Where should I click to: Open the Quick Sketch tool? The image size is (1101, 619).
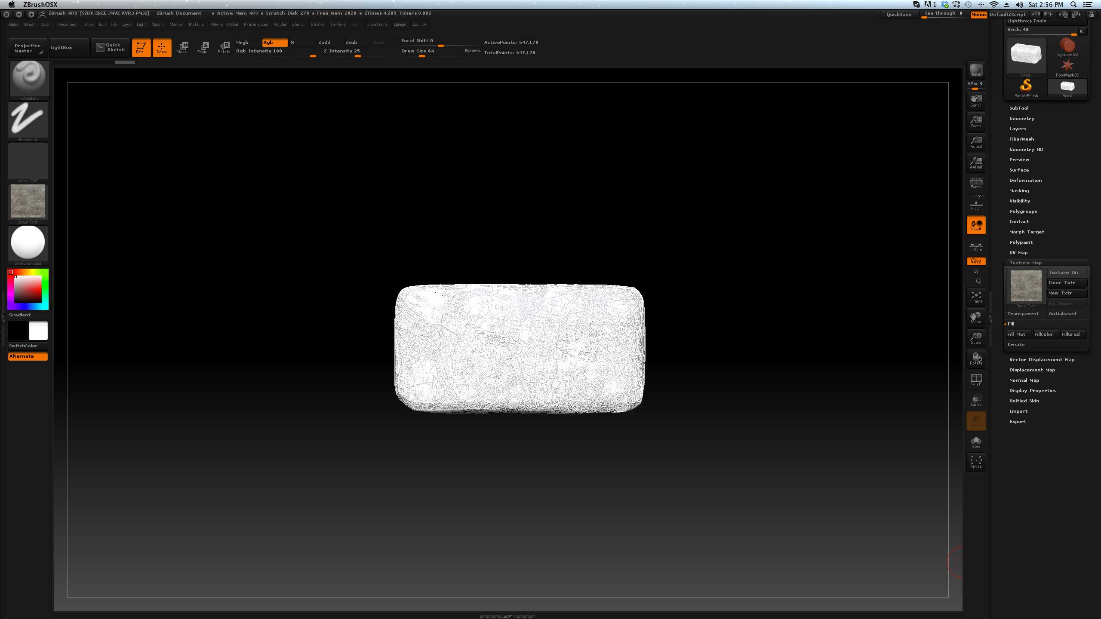pos(111,47)
